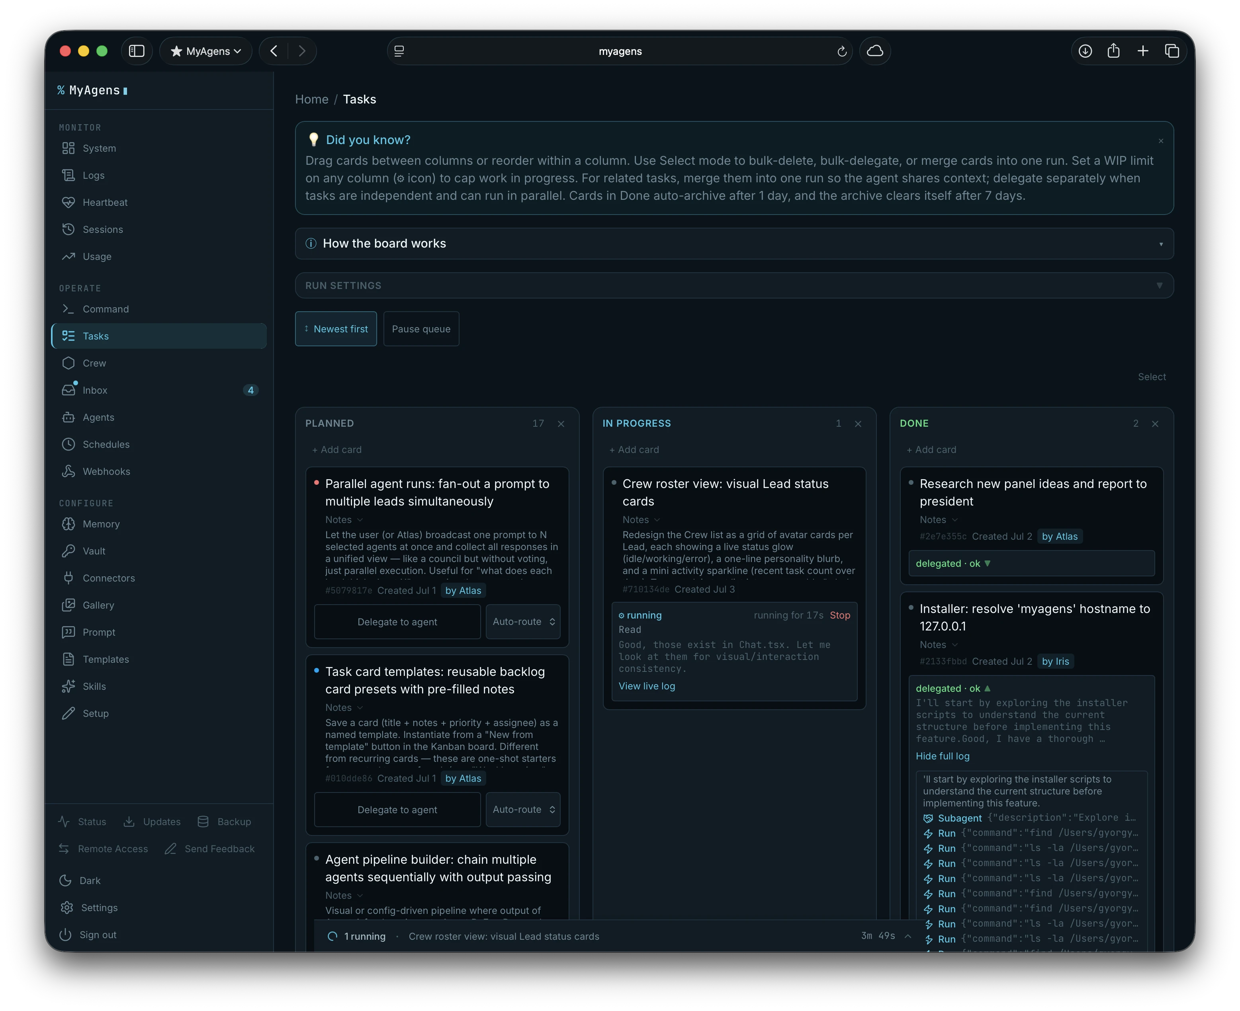Select Tasks in the sidebar
The image size is (1240, 1011).
click(158, 336)
